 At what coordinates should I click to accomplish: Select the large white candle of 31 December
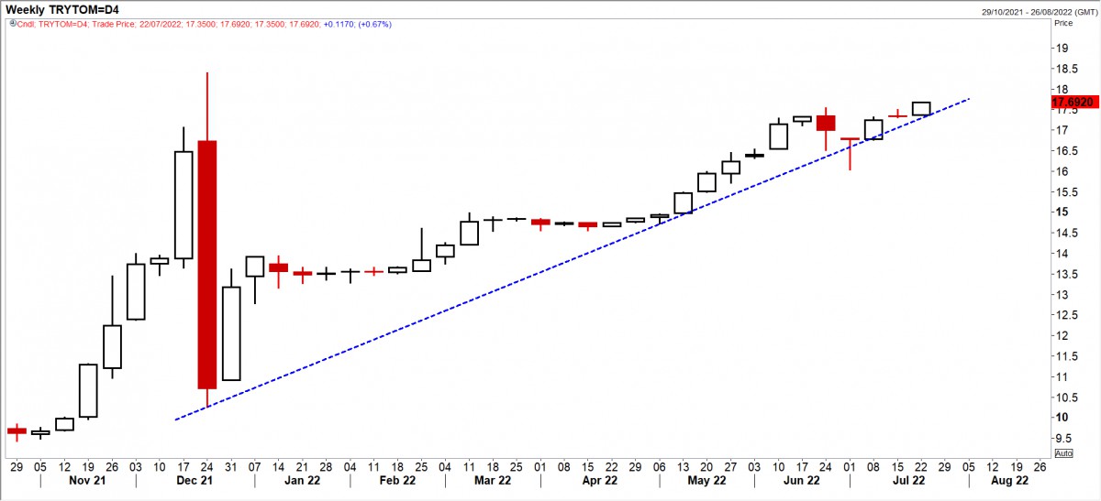pos(231,333)
